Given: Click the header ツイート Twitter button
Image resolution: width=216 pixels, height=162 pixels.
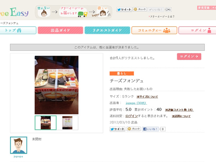Looking at the screenshot, I should (124, 9).
